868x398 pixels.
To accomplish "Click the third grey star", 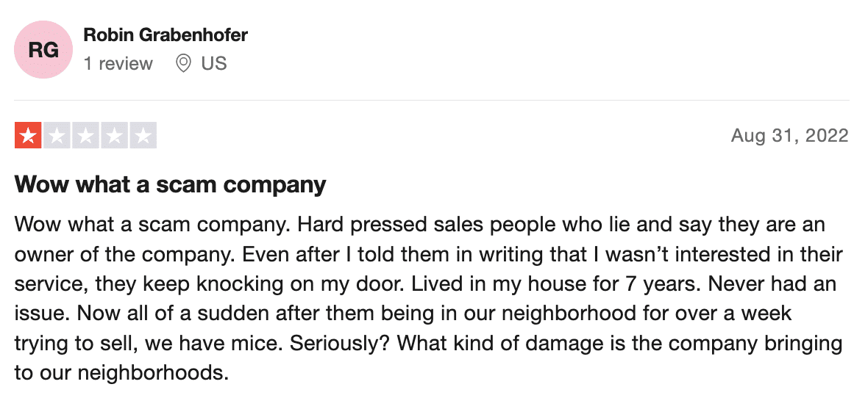I will (85, 135).
